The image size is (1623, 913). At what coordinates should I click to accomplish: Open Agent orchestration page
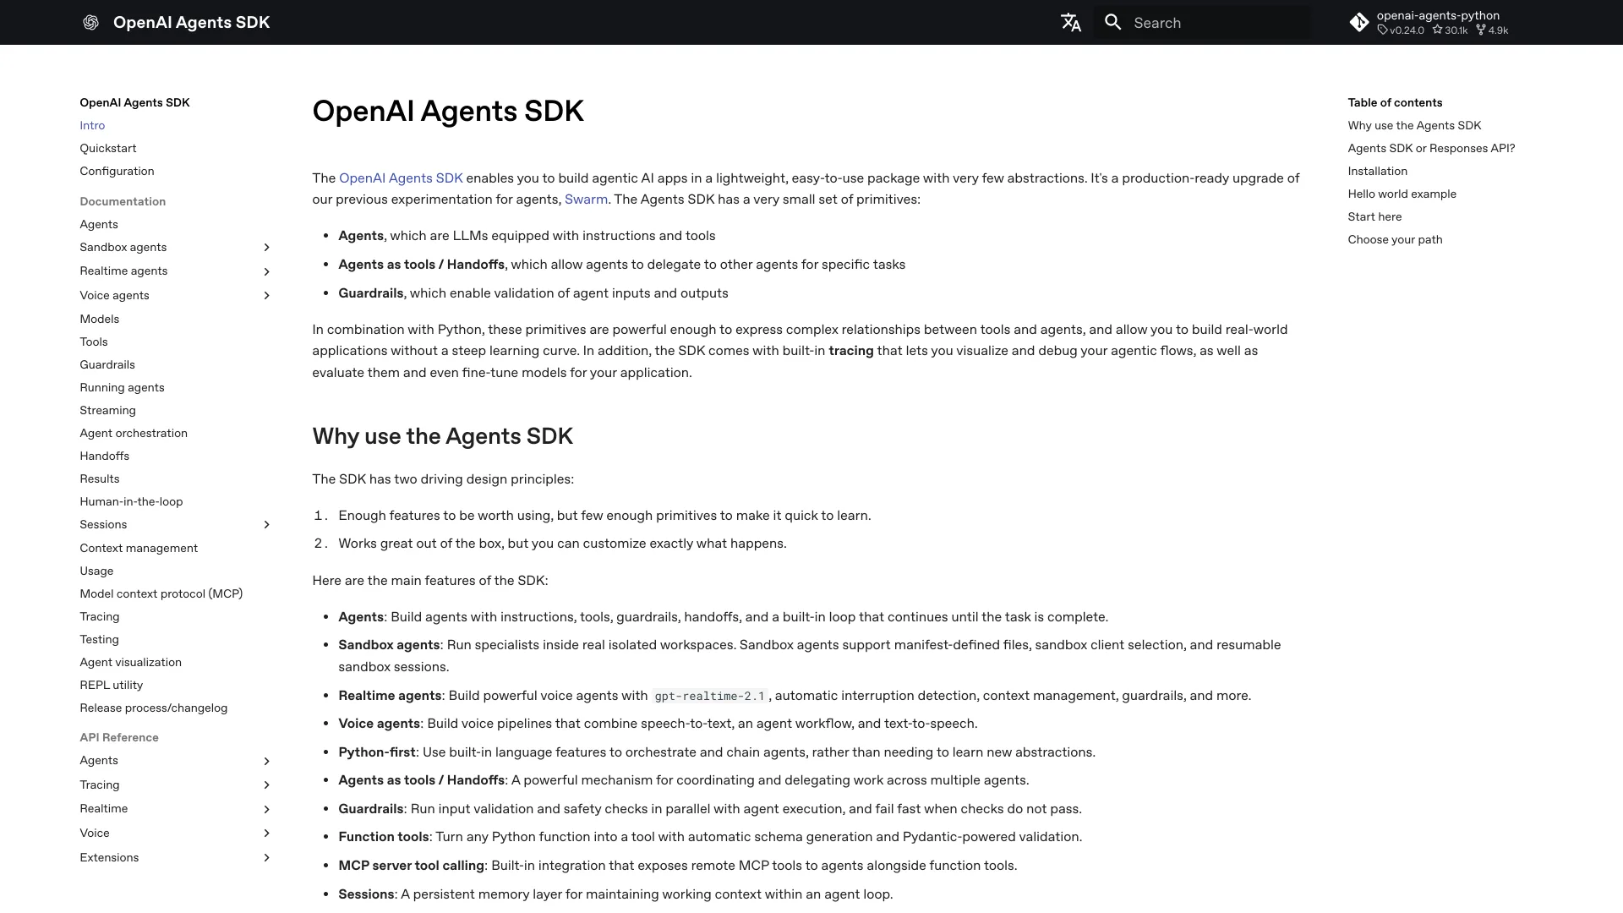[x=134, y=433]
